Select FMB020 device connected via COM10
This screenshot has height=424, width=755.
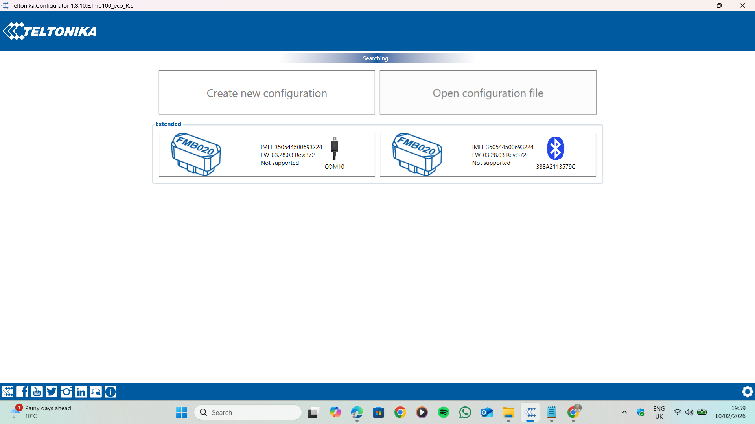[x=267, y=155]
